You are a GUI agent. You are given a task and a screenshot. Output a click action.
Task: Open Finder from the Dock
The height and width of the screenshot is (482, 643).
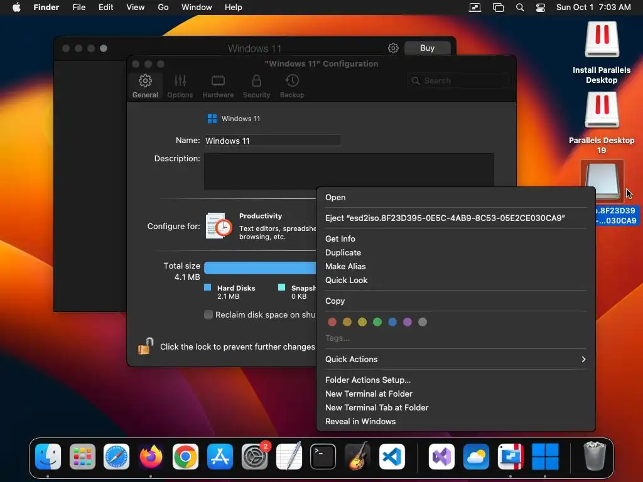(x=48, y=456)
